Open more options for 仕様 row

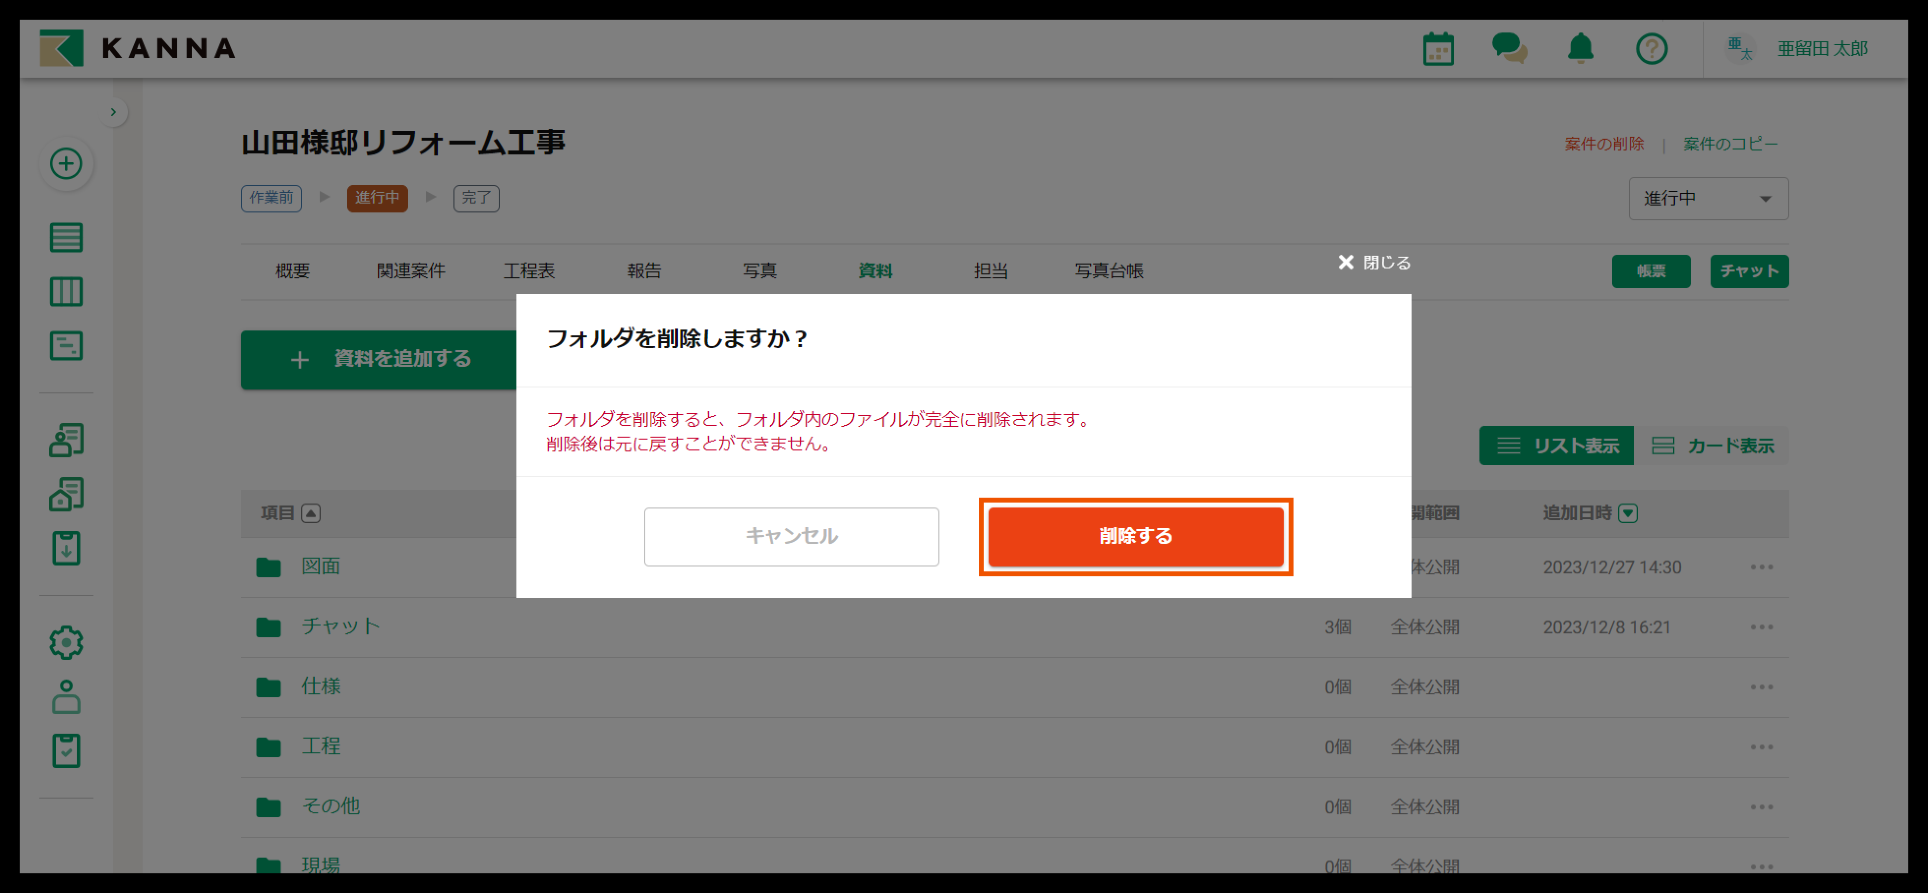coord(1761,687)
